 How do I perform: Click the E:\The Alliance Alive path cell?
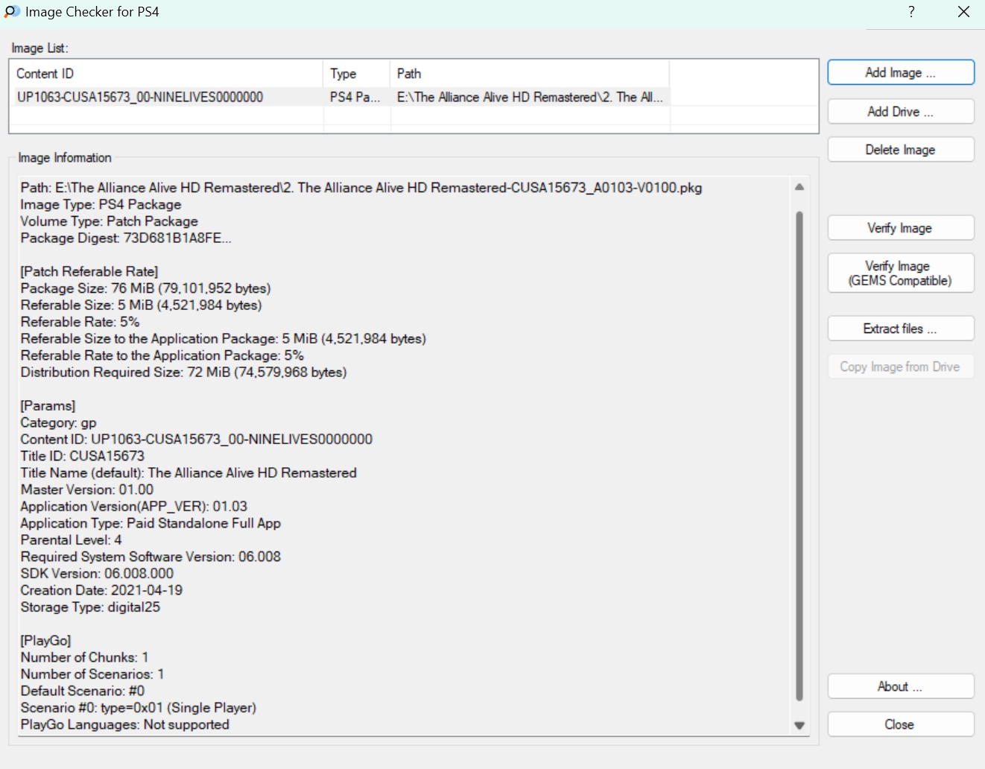(529, 98)
